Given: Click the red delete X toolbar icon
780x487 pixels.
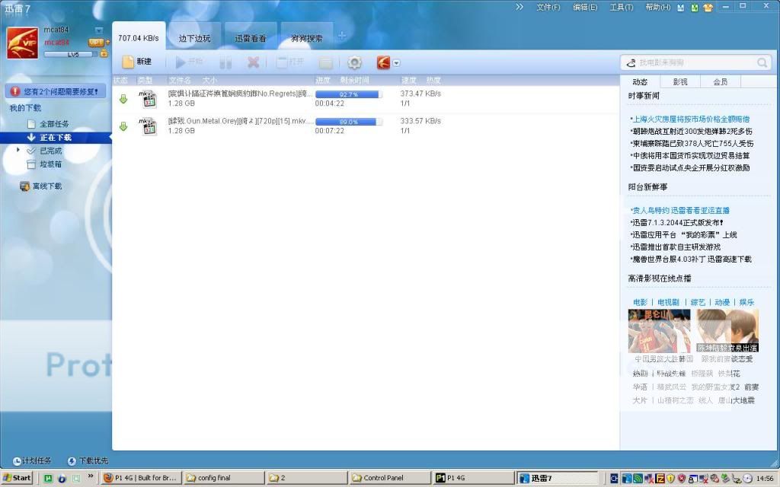Looking at the screenshot, I should (253, 62).
